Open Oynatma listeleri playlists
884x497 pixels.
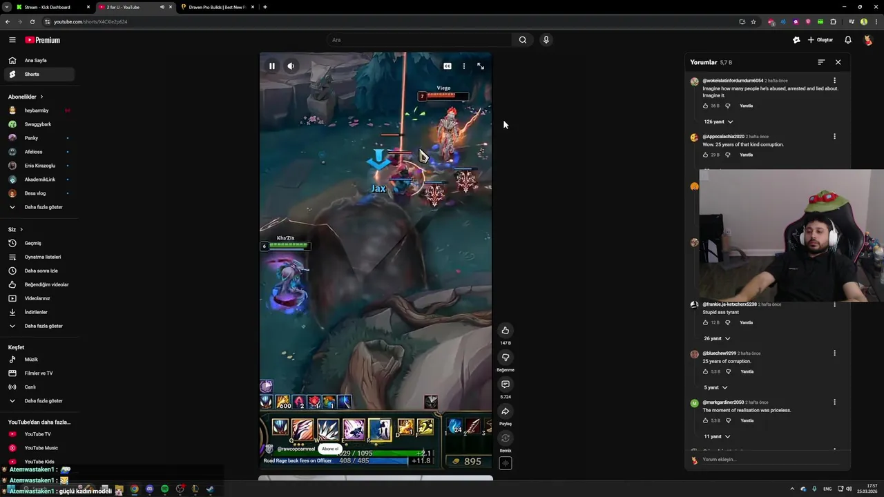(39, 257)
